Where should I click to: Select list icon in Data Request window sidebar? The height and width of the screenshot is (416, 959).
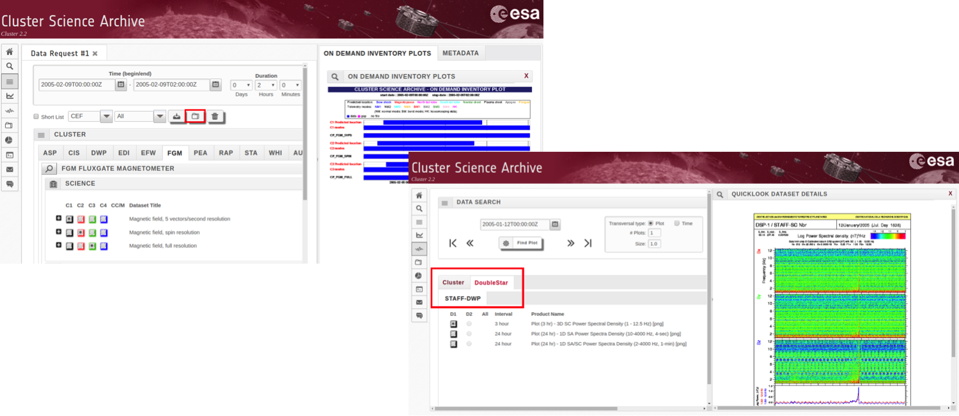point(10,81)
